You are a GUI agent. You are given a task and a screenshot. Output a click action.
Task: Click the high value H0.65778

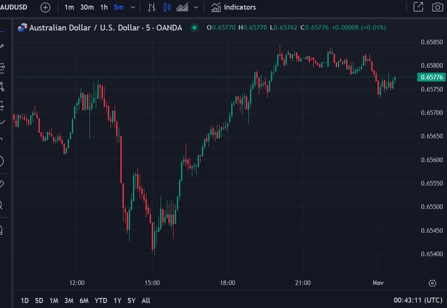[x=253, y=28]
